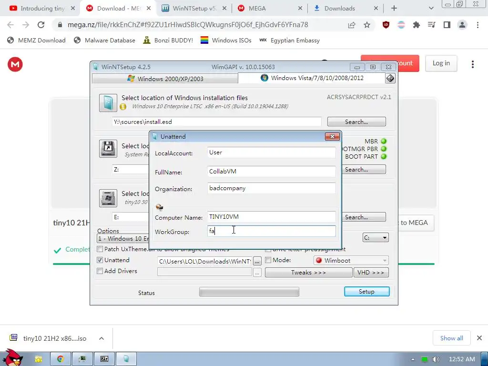
Task: Open Chrome three-dot menu
Action: coord(478,25)
